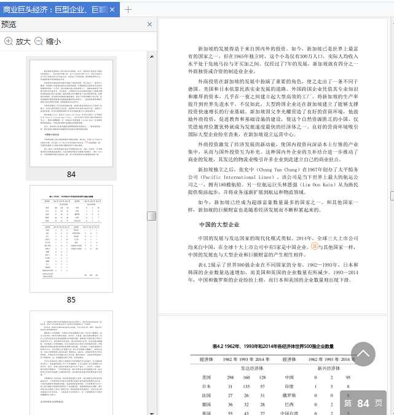The height and width of the screenshot is (415, 394).
Task: Click the name Chang Yun Chung
Action: coord(278,170)
